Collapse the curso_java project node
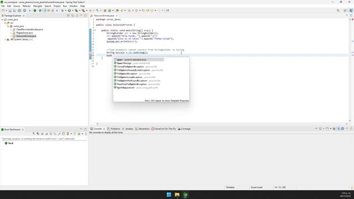Image resolution: width=354 pixels, height=199 pixels. tap(2, 20)
